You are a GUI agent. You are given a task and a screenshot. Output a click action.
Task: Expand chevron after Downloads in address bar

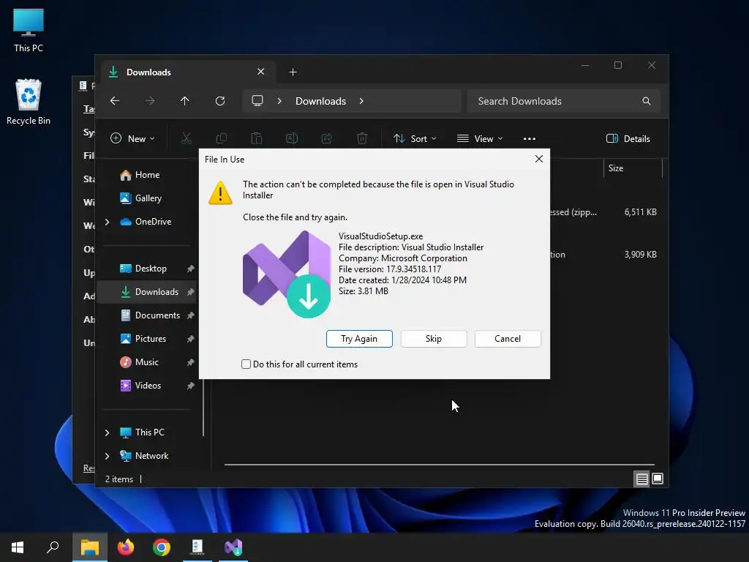point(361,101)
